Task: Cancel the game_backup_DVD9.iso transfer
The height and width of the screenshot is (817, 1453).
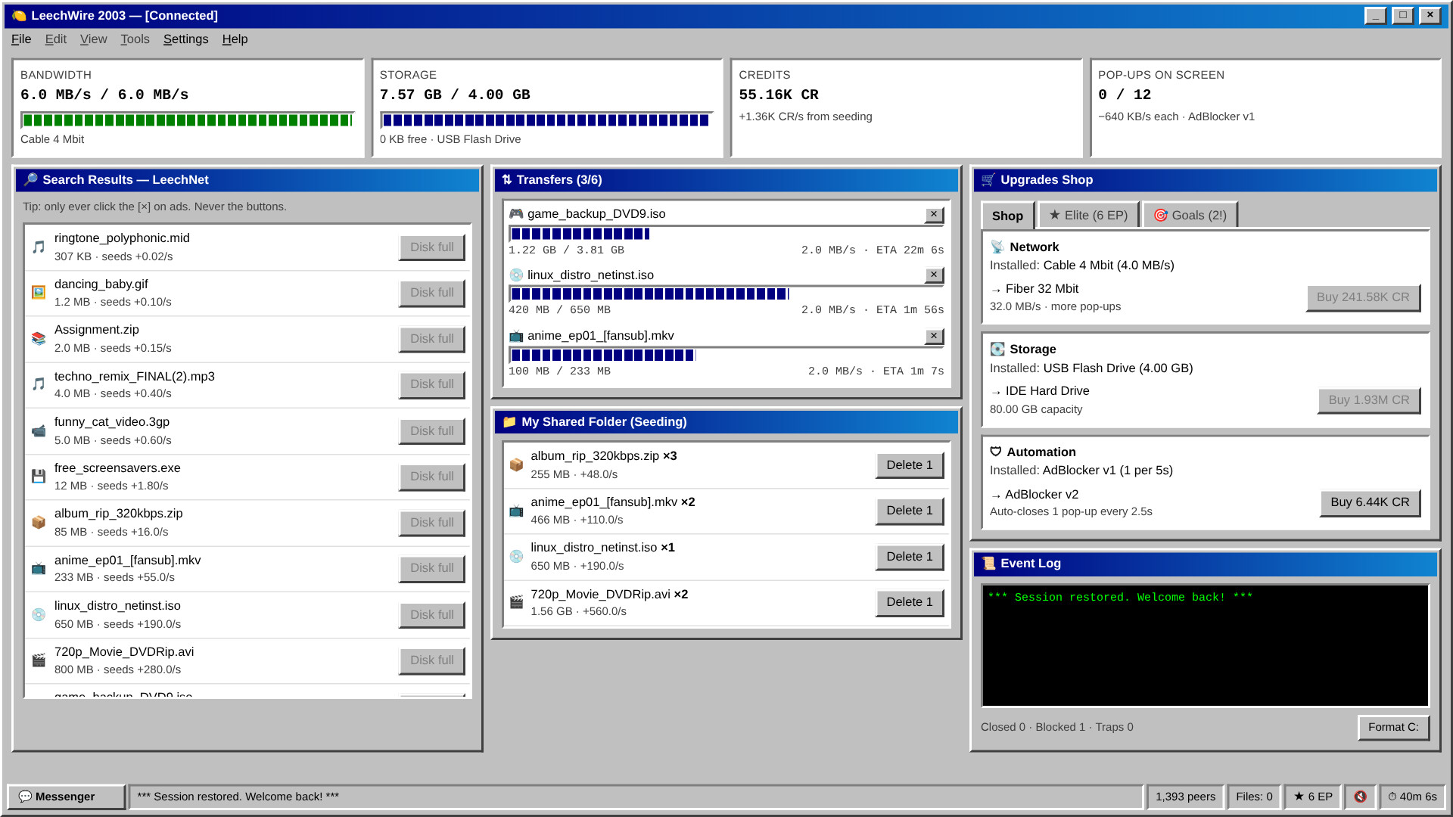Action: (x=934, y=215)
